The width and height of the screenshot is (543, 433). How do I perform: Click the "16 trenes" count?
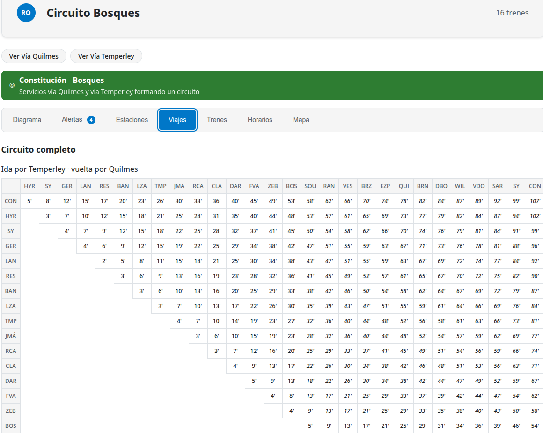click(x=512, y=13)
